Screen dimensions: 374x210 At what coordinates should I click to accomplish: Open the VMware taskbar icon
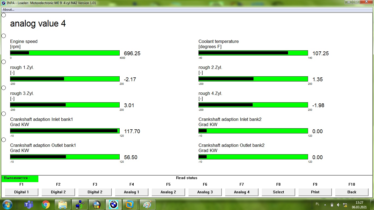pyautogui.click(x=130, y=204)
